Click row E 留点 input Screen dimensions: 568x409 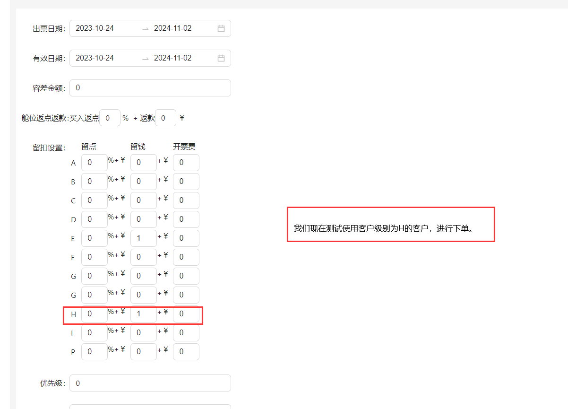coord(95,238)
